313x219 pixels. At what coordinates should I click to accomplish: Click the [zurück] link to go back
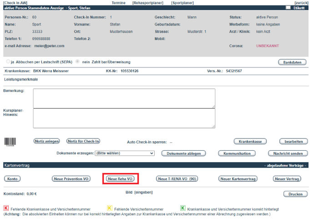point(301,3)
